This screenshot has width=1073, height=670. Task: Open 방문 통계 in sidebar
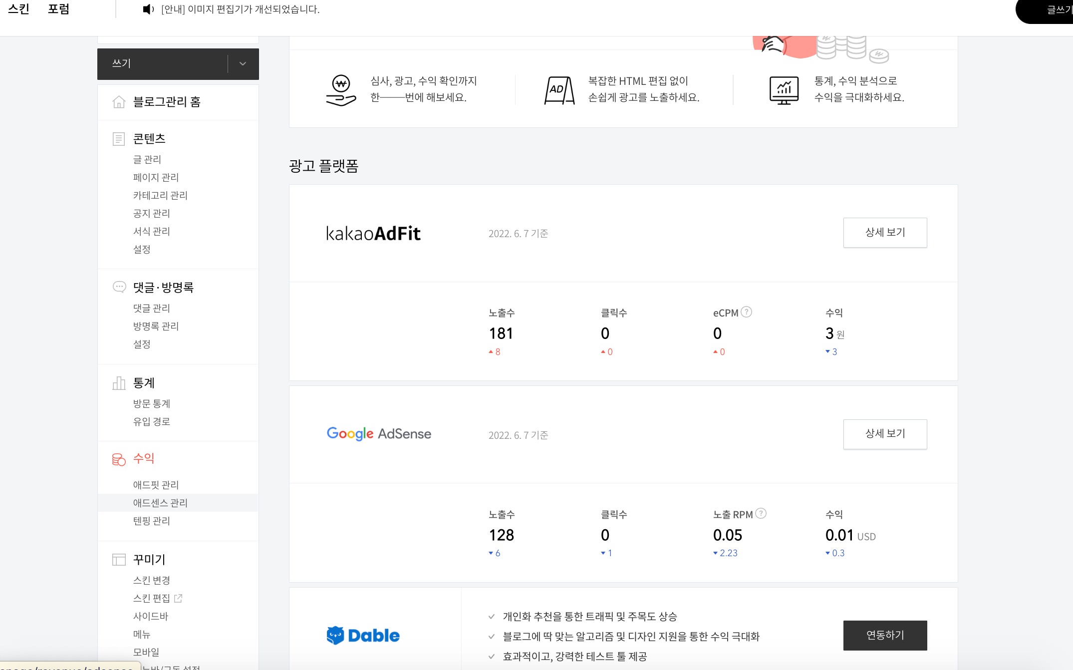[152, 403]
